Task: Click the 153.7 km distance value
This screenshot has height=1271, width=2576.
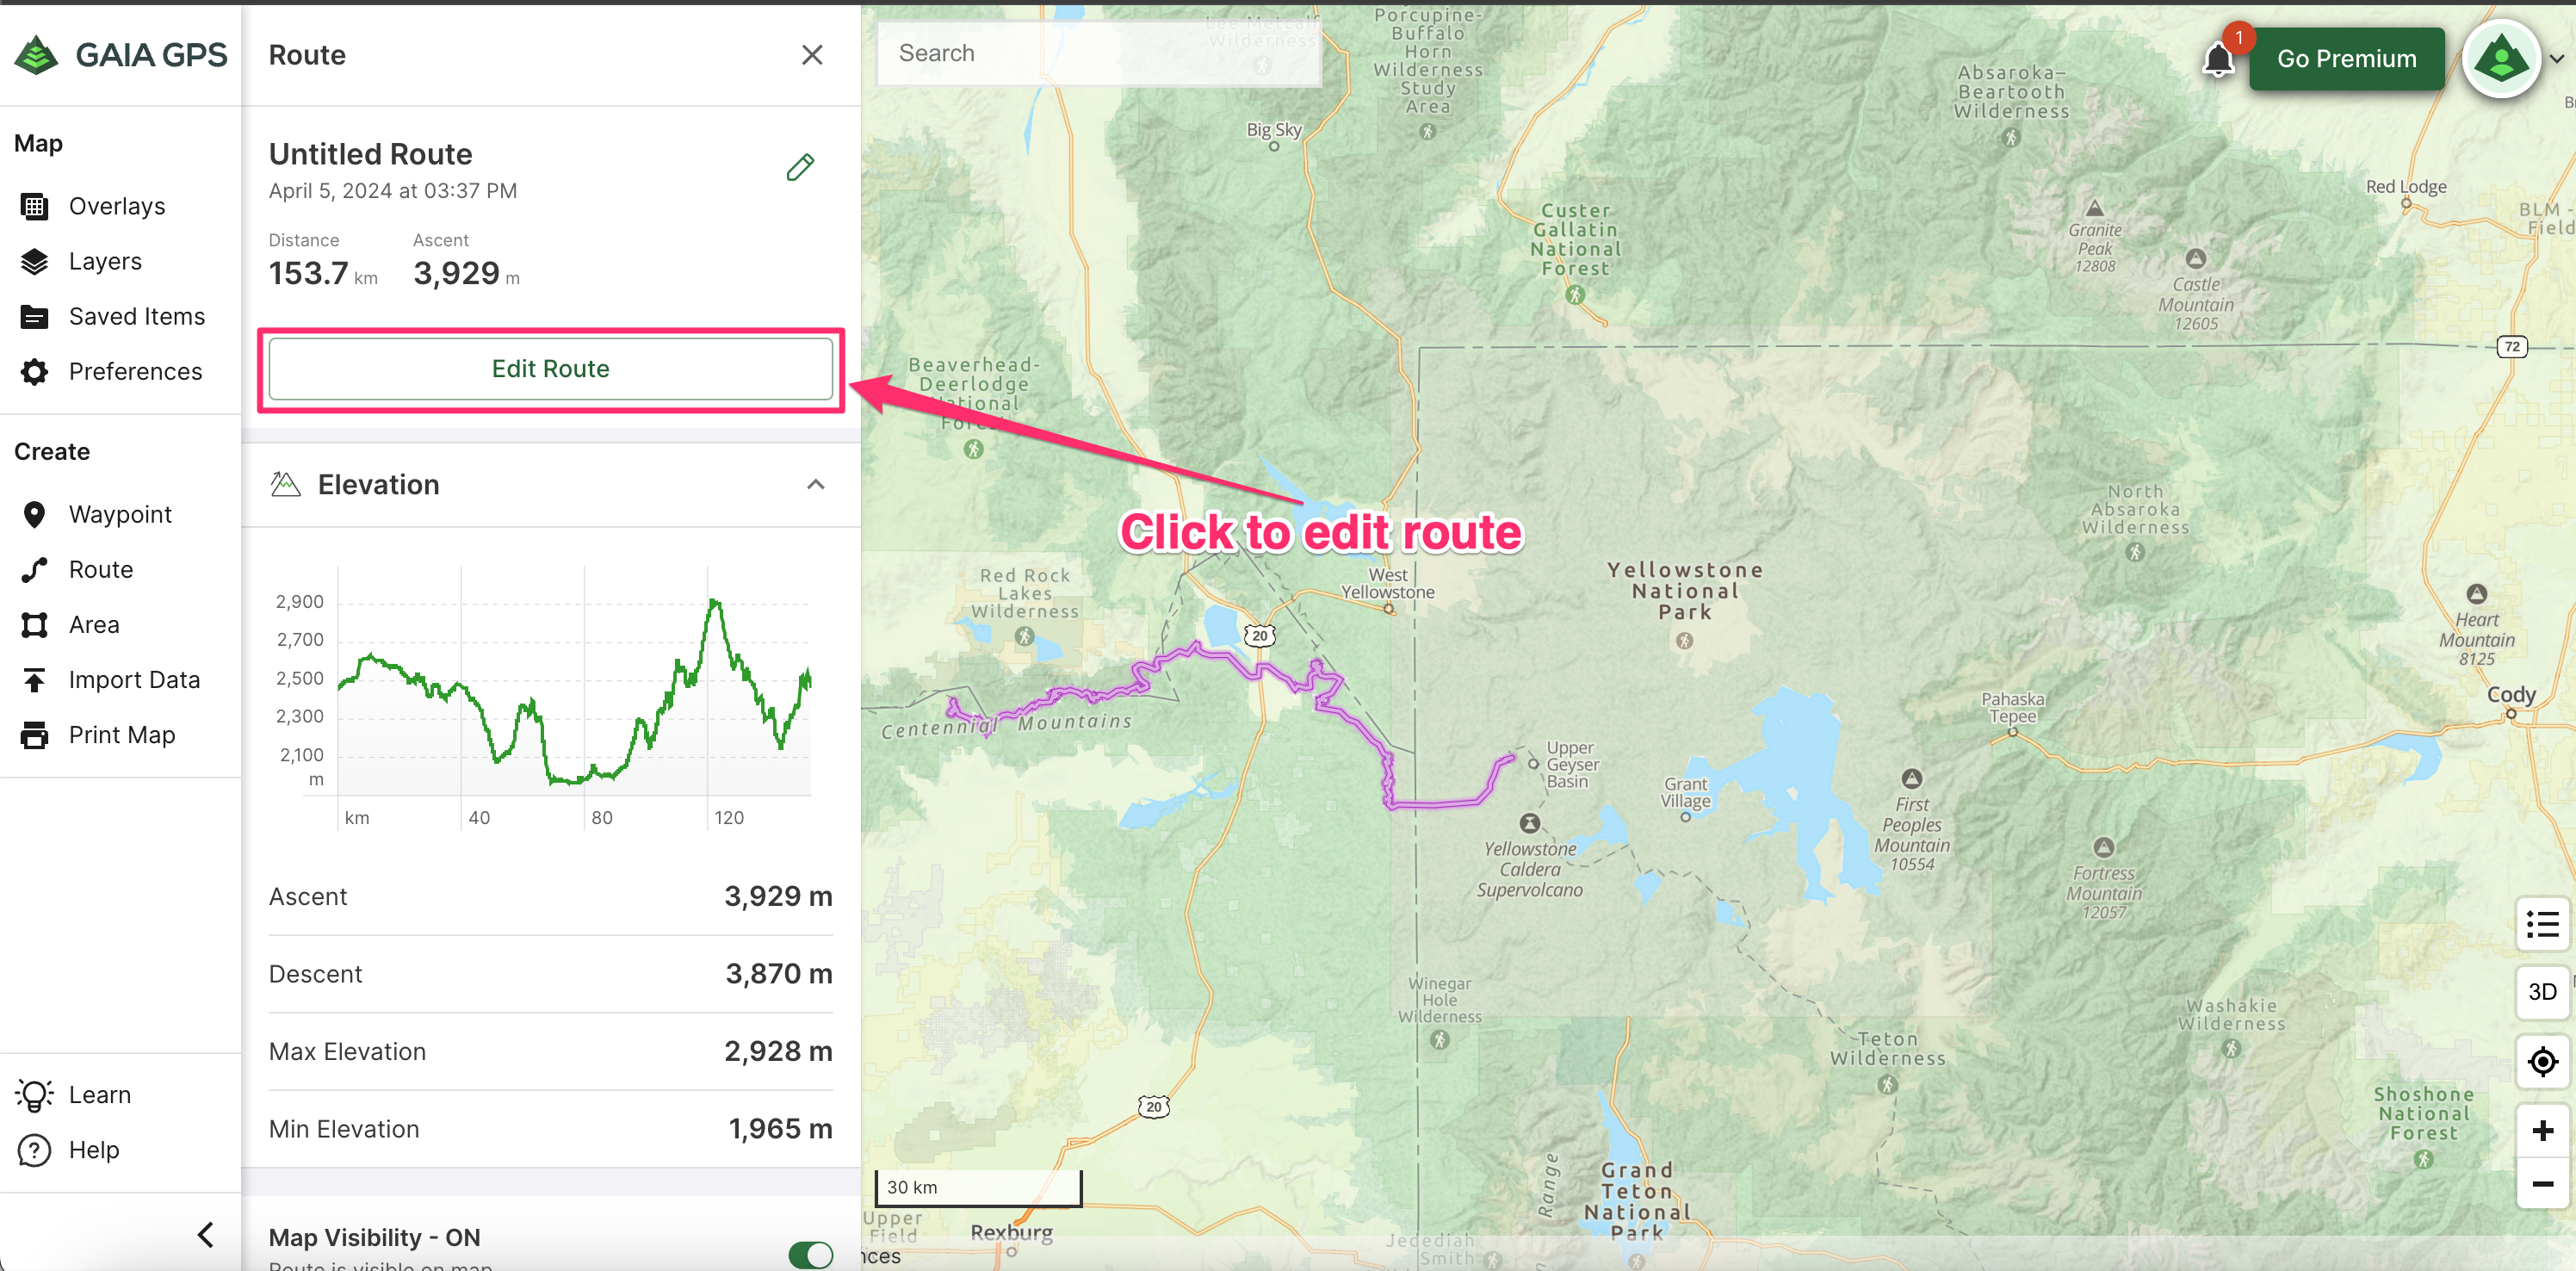Action: [323, 273]
